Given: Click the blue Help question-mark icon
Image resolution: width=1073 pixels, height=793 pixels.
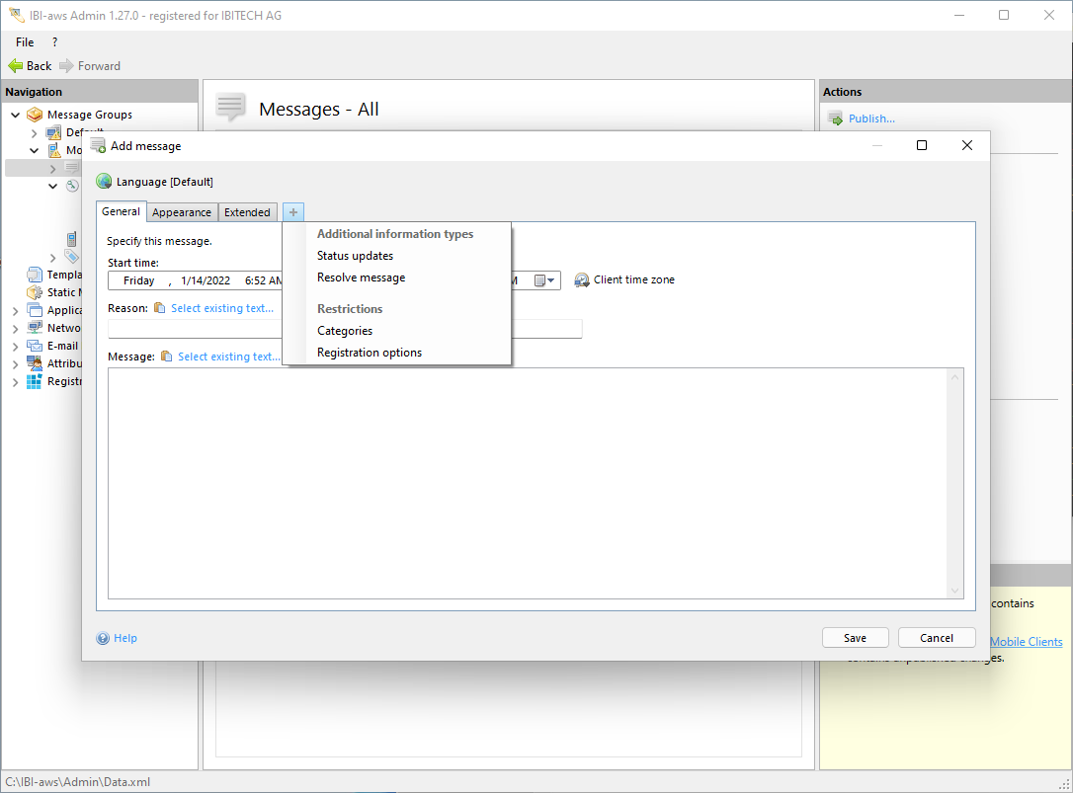Looking at the screenshot, I should point(103,638).
